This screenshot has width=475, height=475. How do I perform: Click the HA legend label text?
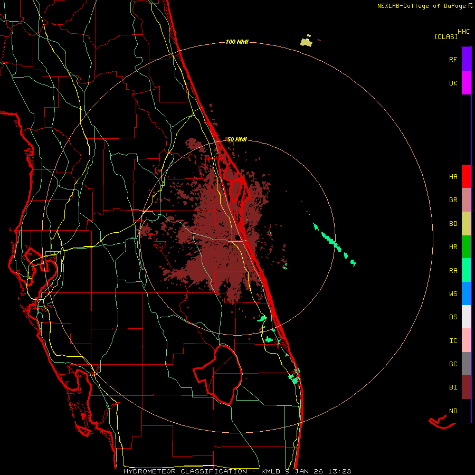(x=453, y=177)
